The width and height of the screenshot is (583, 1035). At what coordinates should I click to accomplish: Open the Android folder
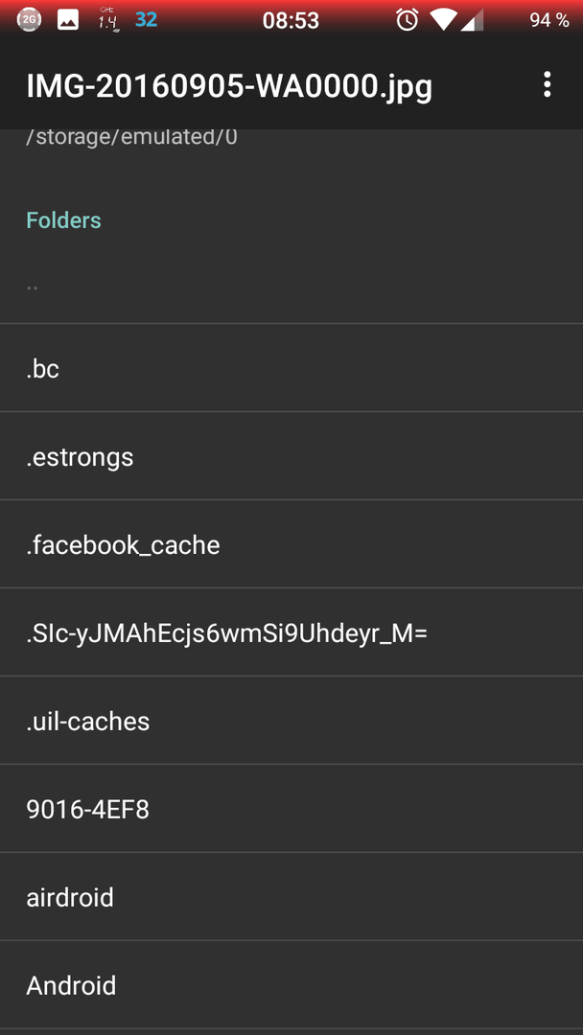click(x=291, y=985)
